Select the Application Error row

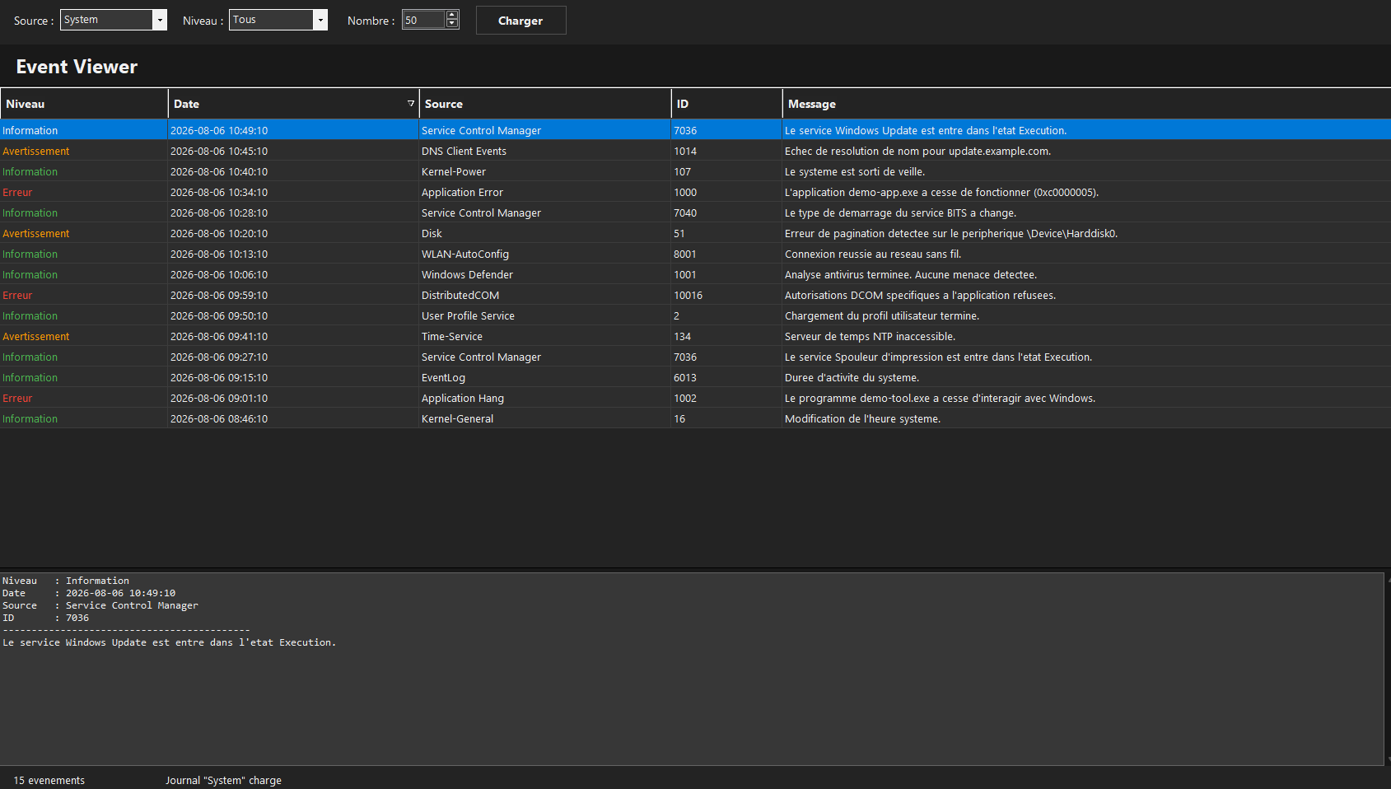[x=695, y=192]
